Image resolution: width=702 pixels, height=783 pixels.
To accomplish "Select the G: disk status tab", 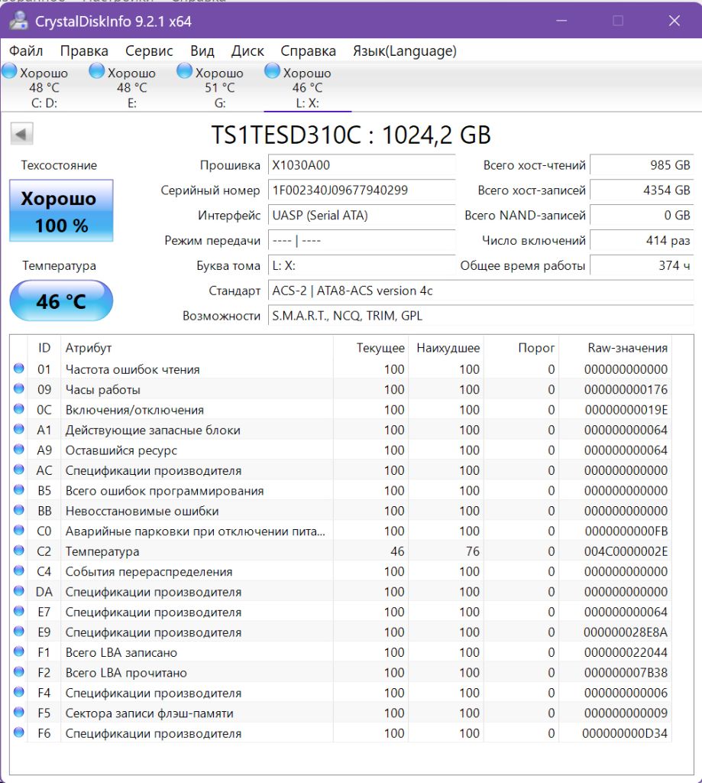I will pos(219,86).
